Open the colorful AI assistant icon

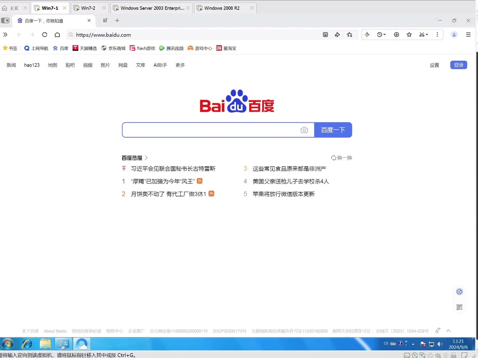367,35
